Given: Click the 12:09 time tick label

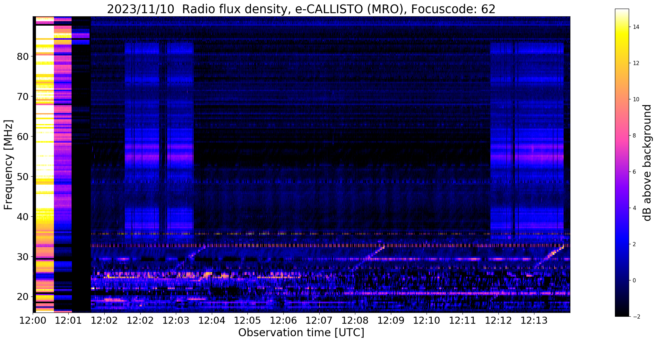Looking at the screenshot, I should pyautogui.click(x=391, y=320).
